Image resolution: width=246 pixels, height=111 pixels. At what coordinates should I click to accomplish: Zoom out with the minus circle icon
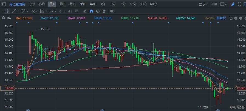coord(241,18)
